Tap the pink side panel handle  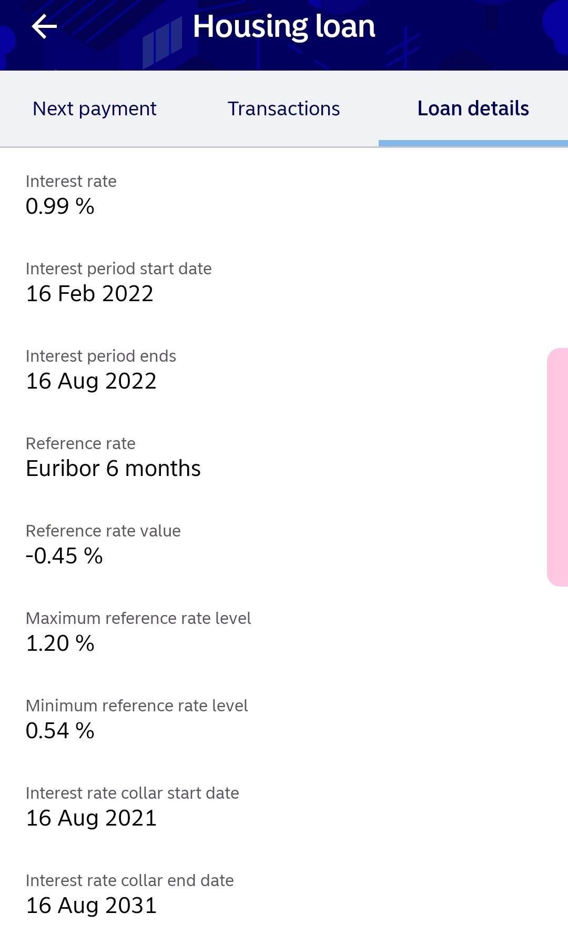[557, 467]
